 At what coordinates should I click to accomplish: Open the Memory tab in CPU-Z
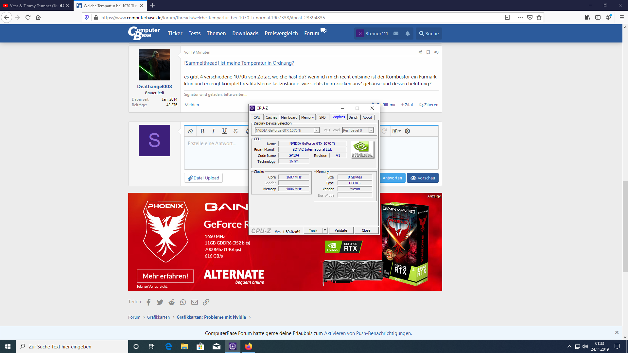pos(307,117)
